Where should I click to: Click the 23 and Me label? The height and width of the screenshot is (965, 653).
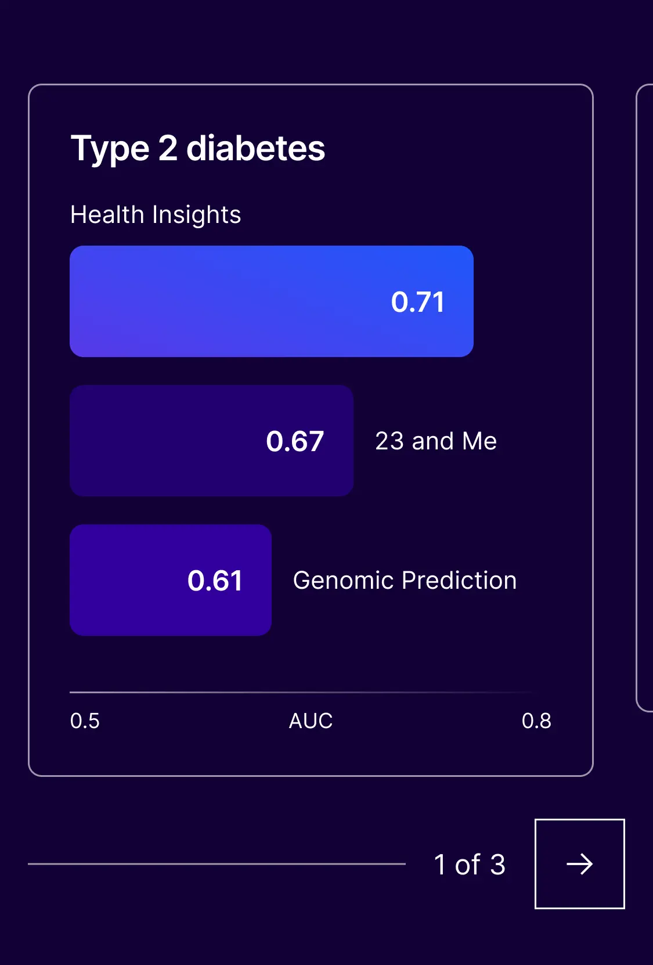click(436, 441)
